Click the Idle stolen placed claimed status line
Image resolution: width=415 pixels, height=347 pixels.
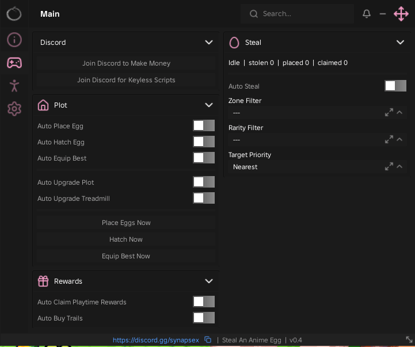tap(288, 63)
